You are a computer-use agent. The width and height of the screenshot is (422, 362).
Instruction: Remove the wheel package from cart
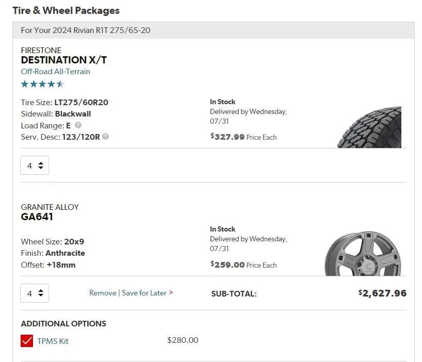click(x=103, y=293)
